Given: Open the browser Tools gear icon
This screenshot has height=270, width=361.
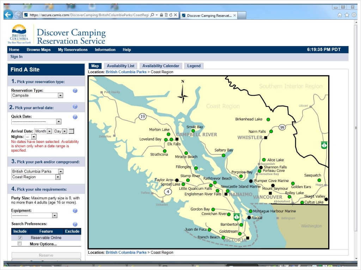Looking at the screenshot, I should click(x=354, y=15).
